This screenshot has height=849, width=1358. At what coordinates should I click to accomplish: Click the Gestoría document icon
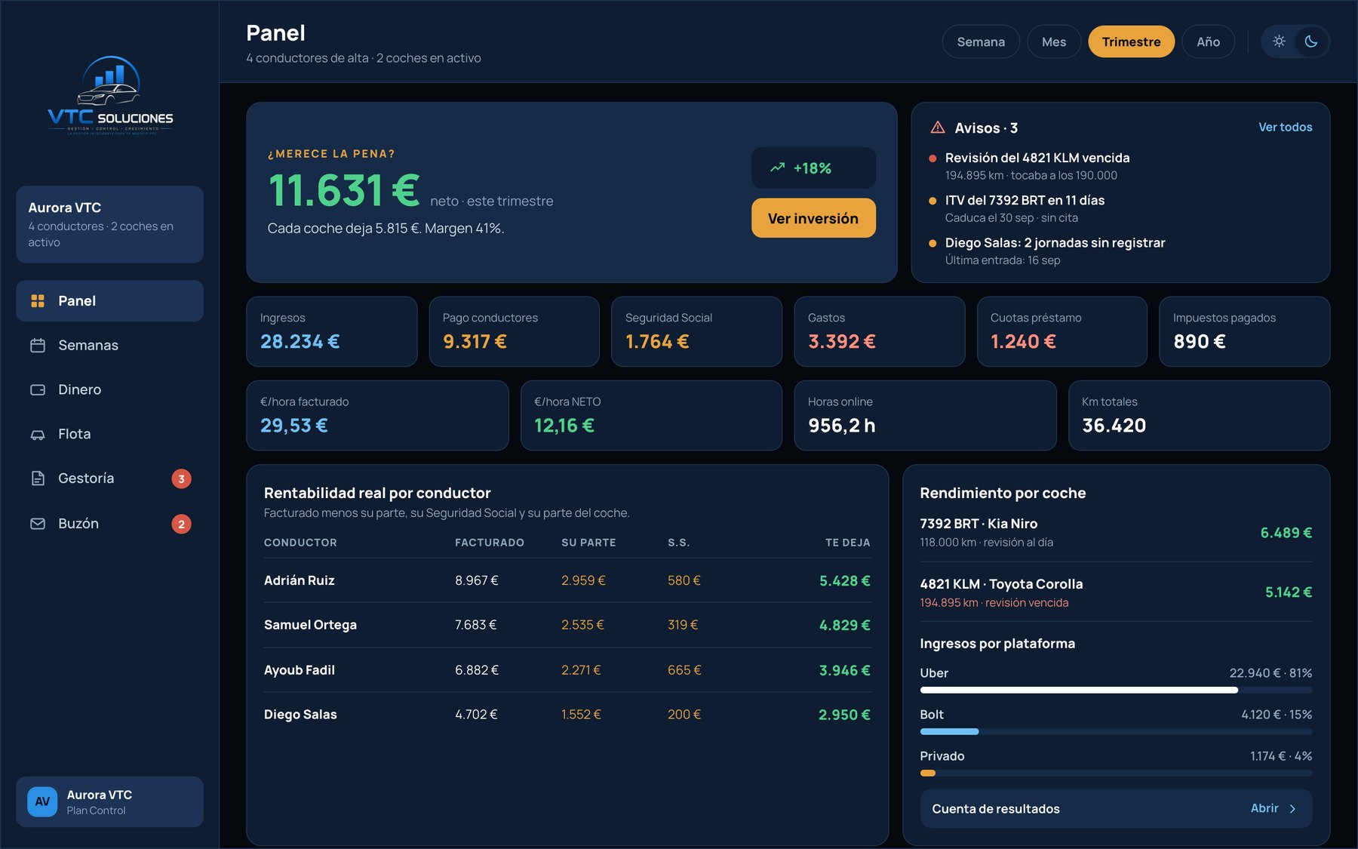click(38, 478)
